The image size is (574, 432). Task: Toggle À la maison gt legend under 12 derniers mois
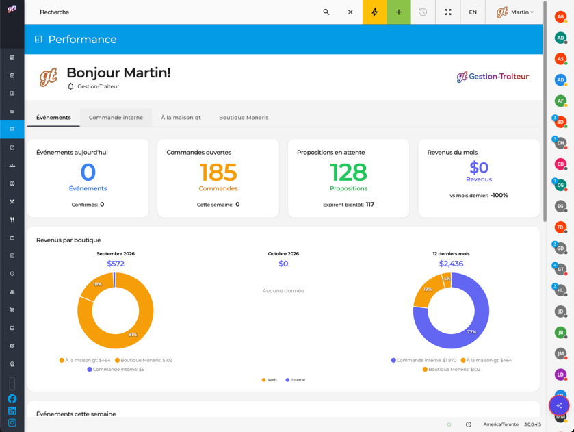tap(486, 360)
